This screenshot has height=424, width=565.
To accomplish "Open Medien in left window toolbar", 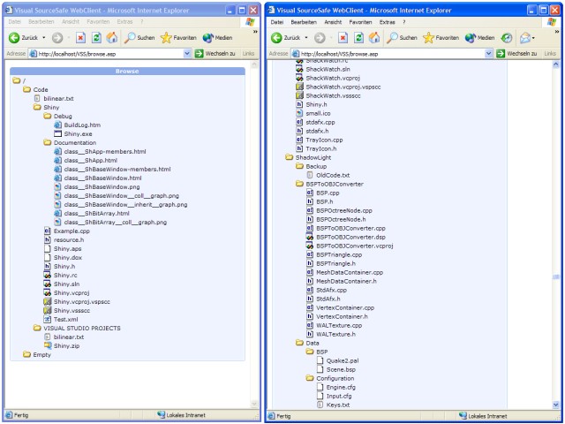I will pos(217,37).
